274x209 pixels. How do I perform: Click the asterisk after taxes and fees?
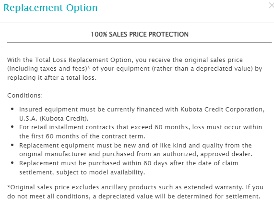pyautogui.click(x=88, y=68)
